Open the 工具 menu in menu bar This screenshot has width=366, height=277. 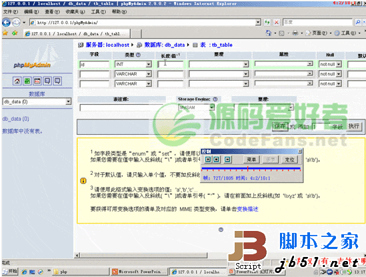click(x=98, y=12)
